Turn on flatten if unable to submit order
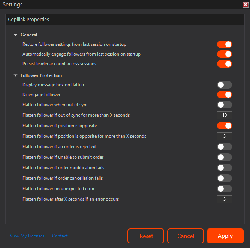 224,157
